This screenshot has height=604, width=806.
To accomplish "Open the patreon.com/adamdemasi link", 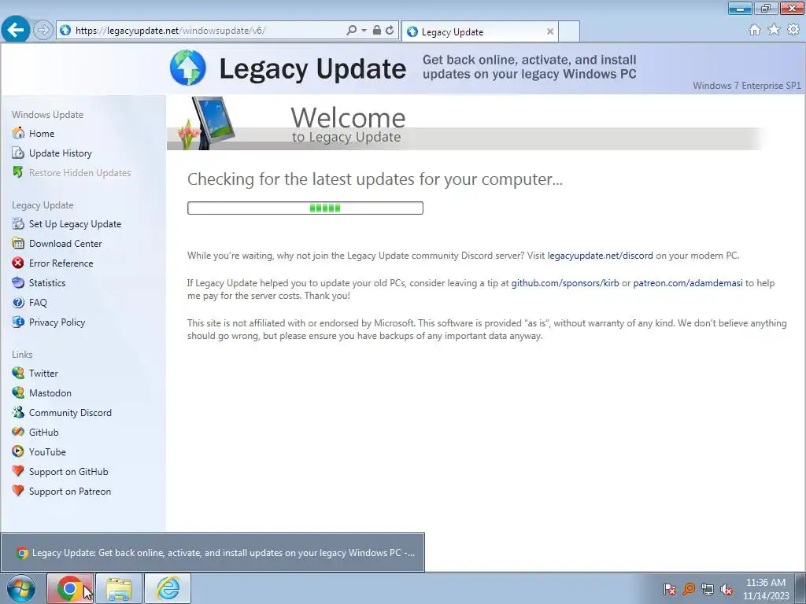I will (x=688, y=283).
